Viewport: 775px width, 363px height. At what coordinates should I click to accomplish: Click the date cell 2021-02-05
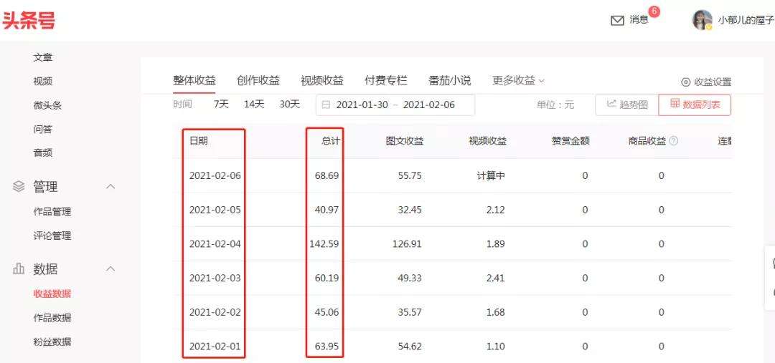click(x=215, y=210)
